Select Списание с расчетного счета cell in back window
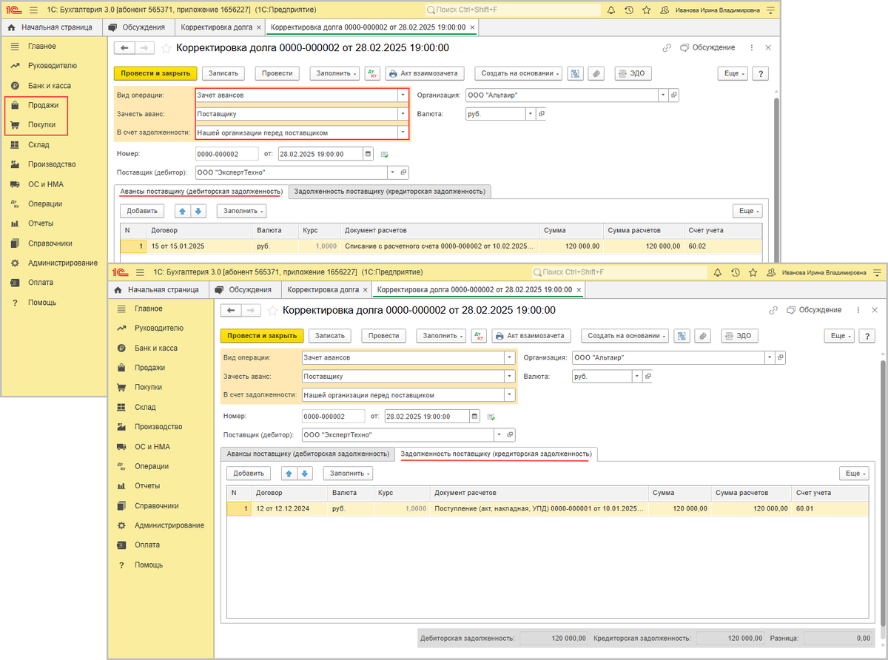Image resolution: width=888 pixels, height=660 pixels. coord(440,246)
